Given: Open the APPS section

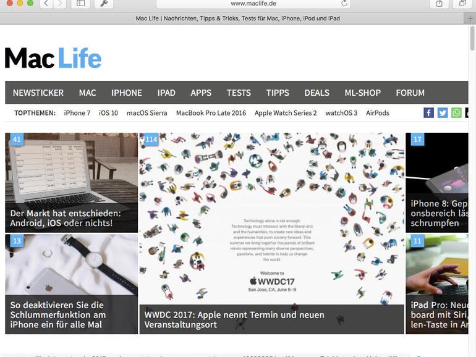Looking at the screenshot, I should (x=201, y=93).
